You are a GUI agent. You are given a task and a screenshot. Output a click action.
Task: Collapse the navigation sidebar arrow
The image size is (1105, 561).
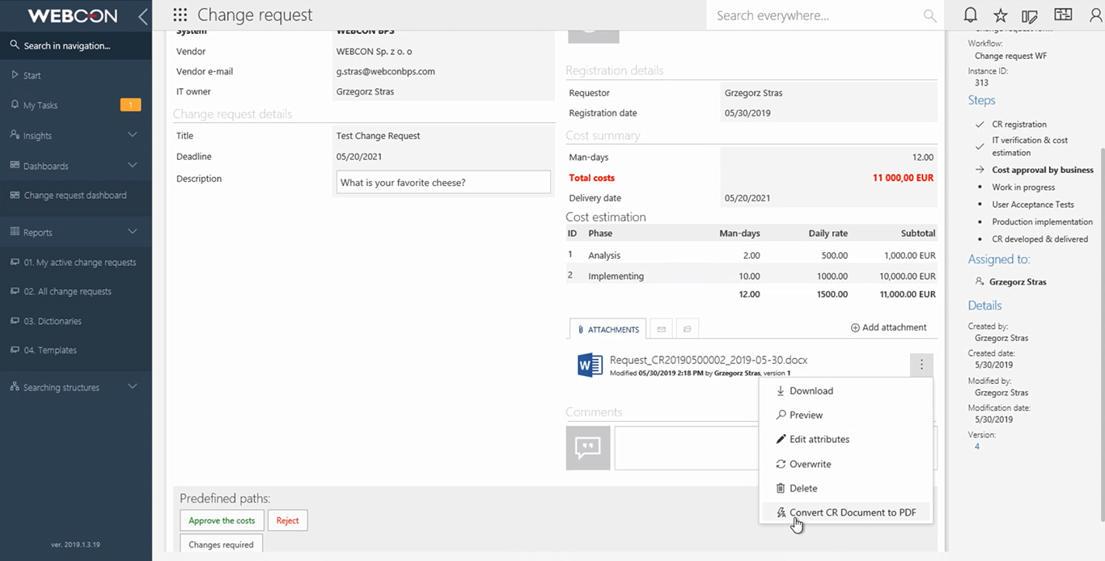(143, 16)
